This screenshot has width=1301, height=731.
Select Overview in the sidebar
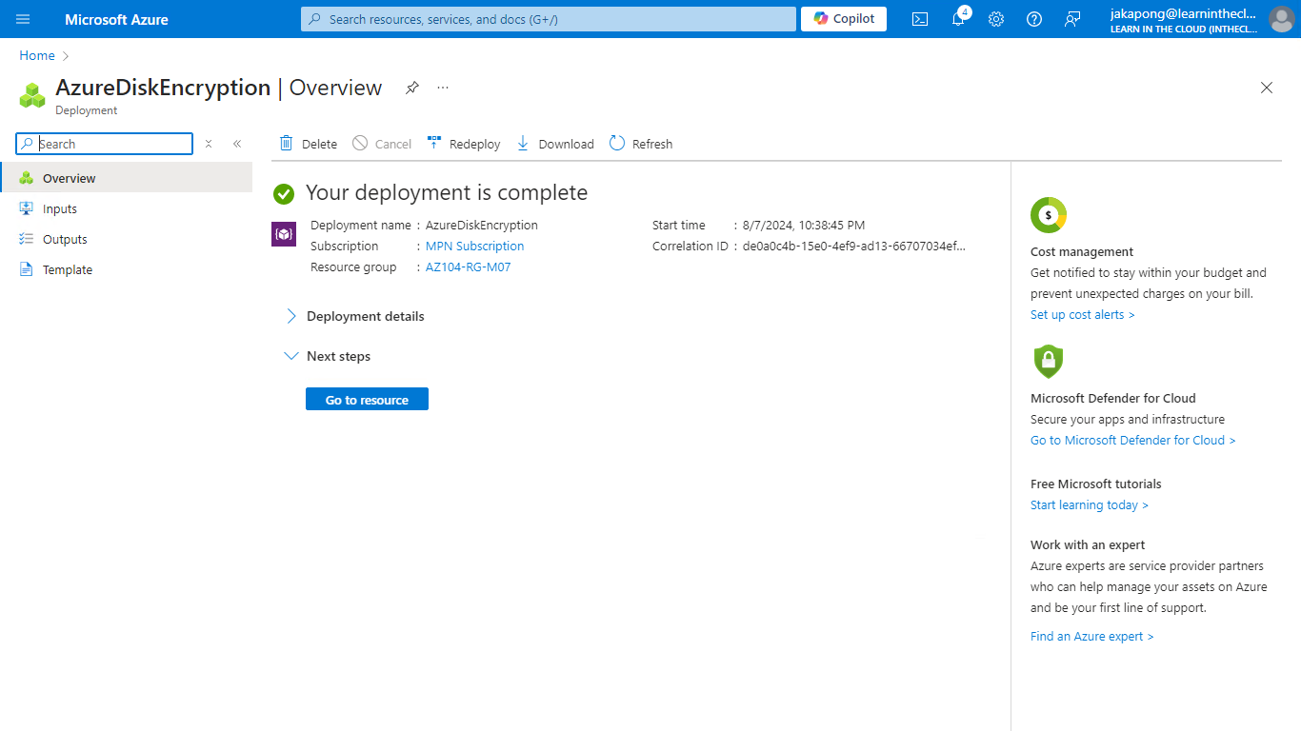(x=126, y=178)
